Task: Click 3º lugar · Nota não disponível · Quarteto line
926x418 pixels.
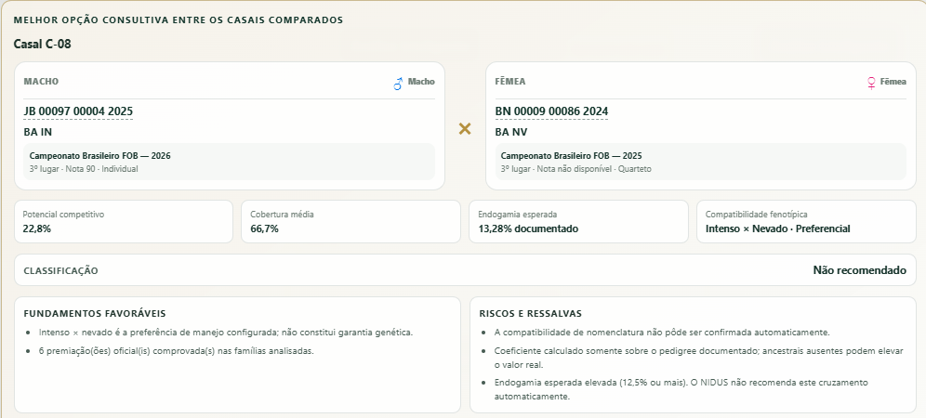Action: [576, 169]
